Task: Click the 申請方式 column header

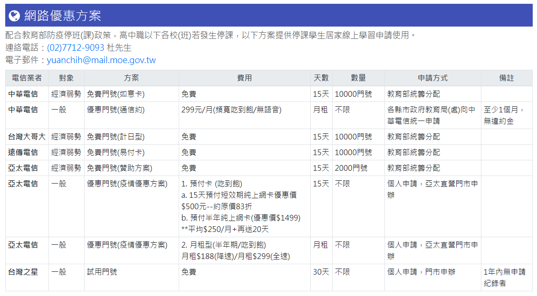Action: pos(433,78)
